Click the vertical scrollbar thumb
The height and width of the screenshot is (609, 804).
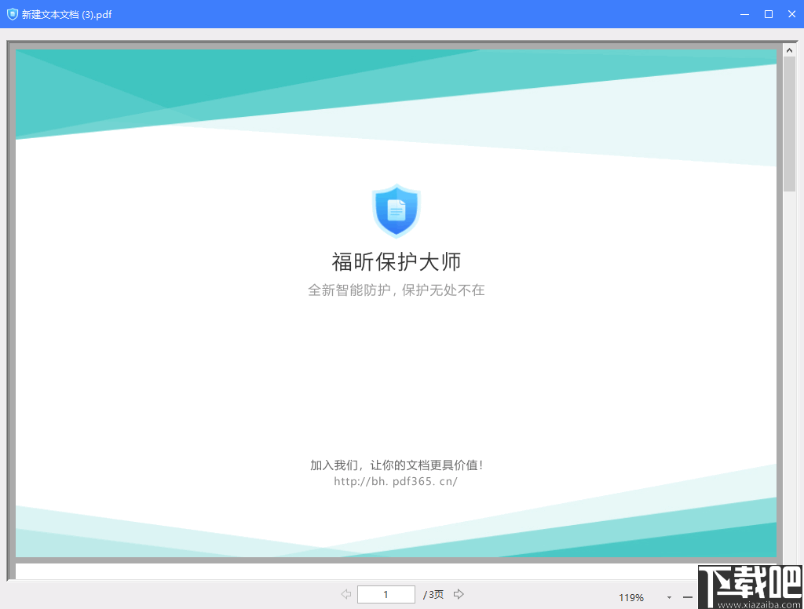coord(789,124)
